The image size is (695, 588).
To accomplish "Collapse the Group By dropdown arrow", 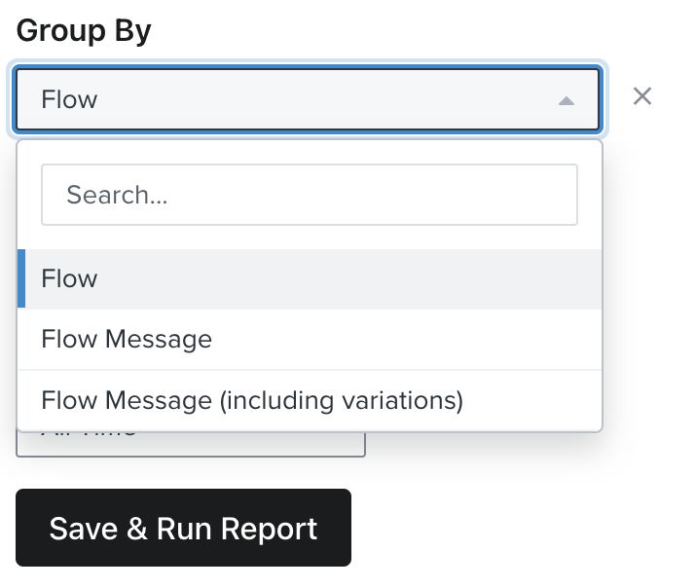I will [x=567, y=100].
